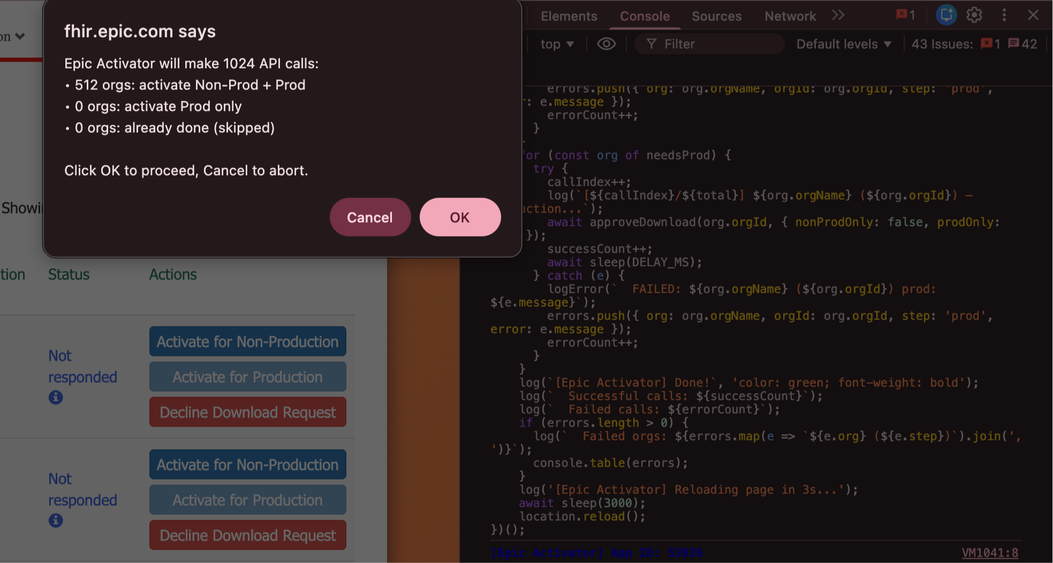The width and height of the screenshot is (1053, 563).
Task: Click first row's Activate for Production button
Action: pyautogui.click(x=248, y=377)
